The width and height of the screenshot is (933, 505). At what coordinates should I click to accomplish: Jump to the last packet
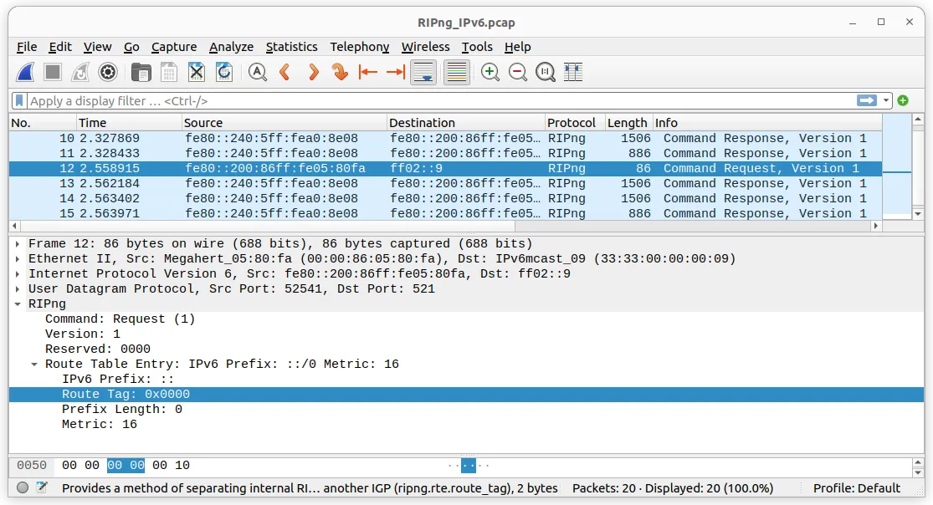[x=396, y=72]
